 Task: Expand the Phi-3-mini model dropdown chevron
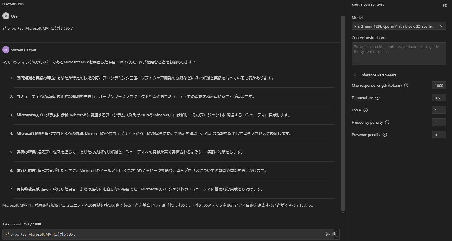(441, 26)
